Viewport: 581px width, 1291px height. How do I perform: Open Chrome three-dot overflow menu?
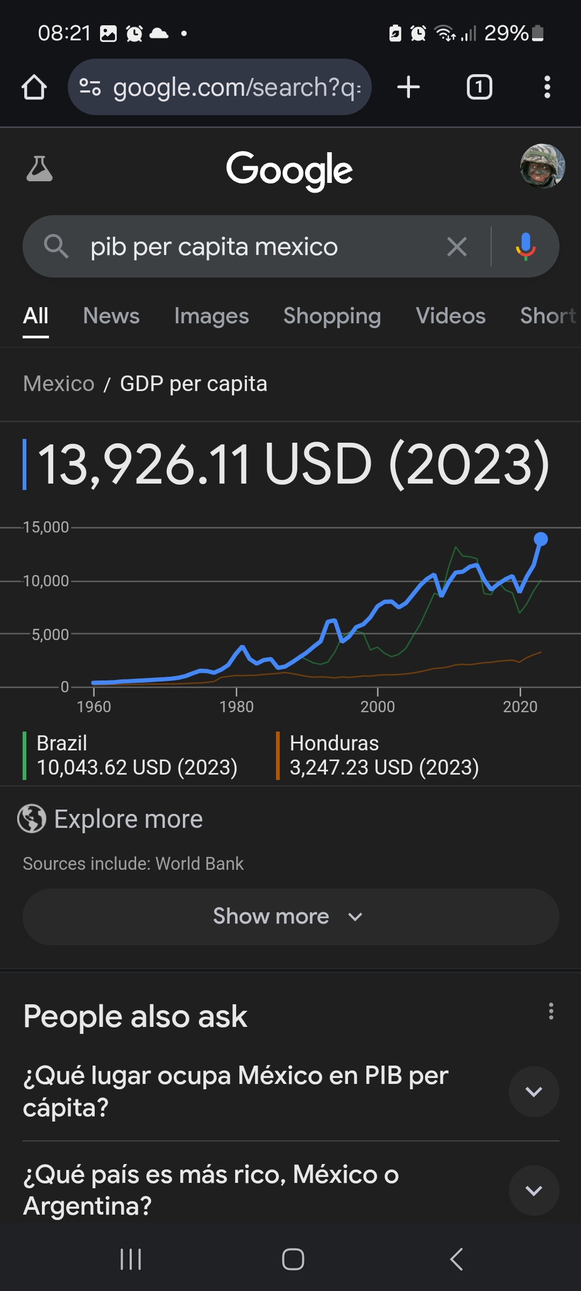coord(547,87)
